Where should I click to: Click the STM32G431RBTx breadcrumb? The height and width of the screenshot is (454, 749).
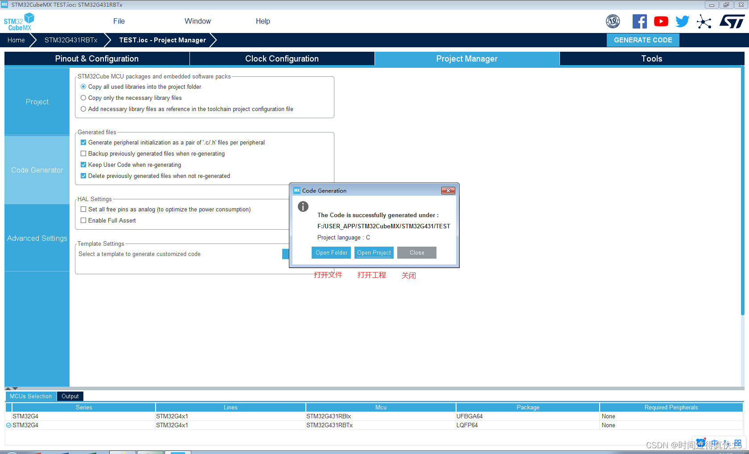pos(71,40)
